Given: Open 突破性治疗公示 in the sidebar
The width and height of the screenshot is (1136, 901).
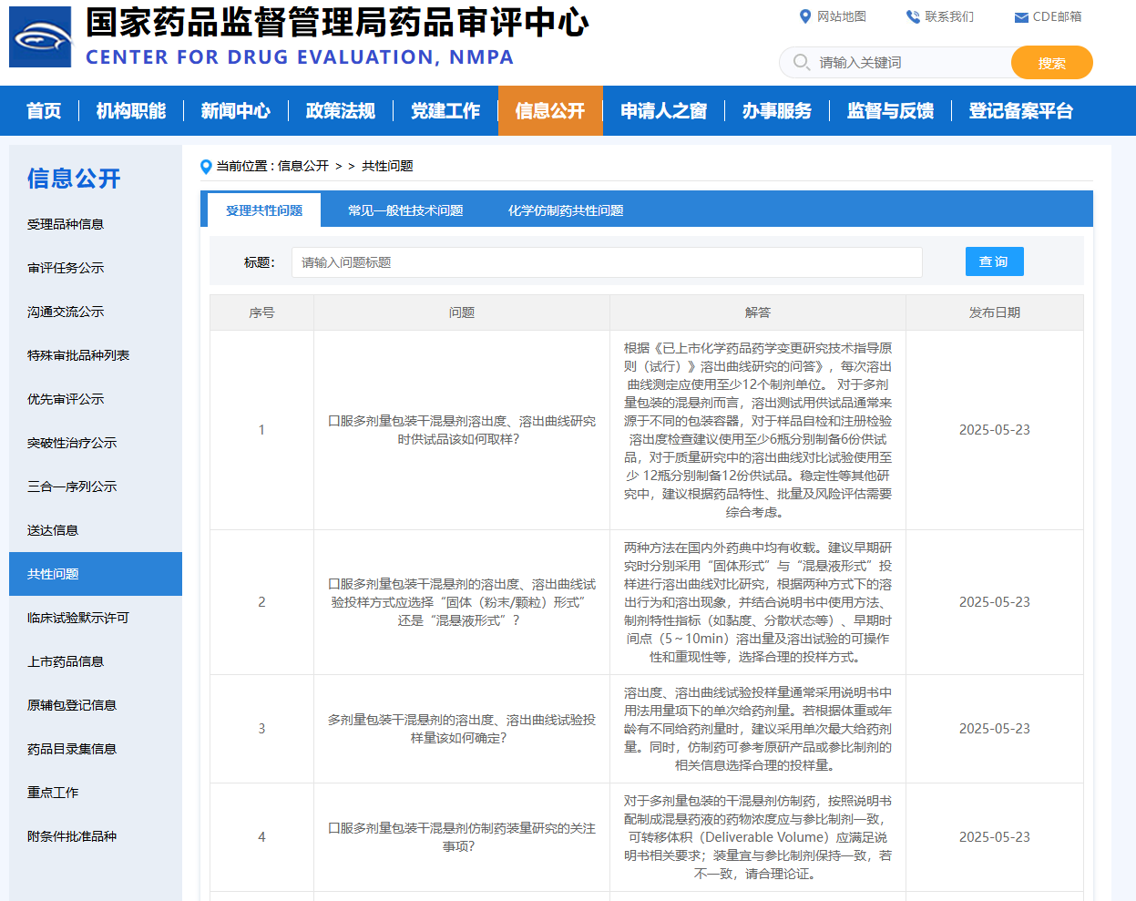Looking at the screenshot, I should [x=72, y=443].
